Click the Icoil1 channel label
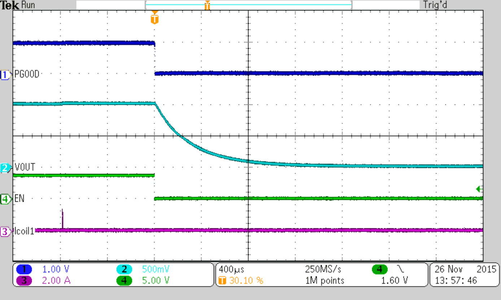Viewport: 501px width, 300px height. pyautogui.click(x=24, y=232)
